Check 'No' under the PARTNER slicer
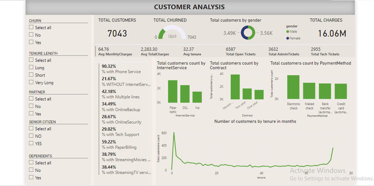 [x=31, y=106]
